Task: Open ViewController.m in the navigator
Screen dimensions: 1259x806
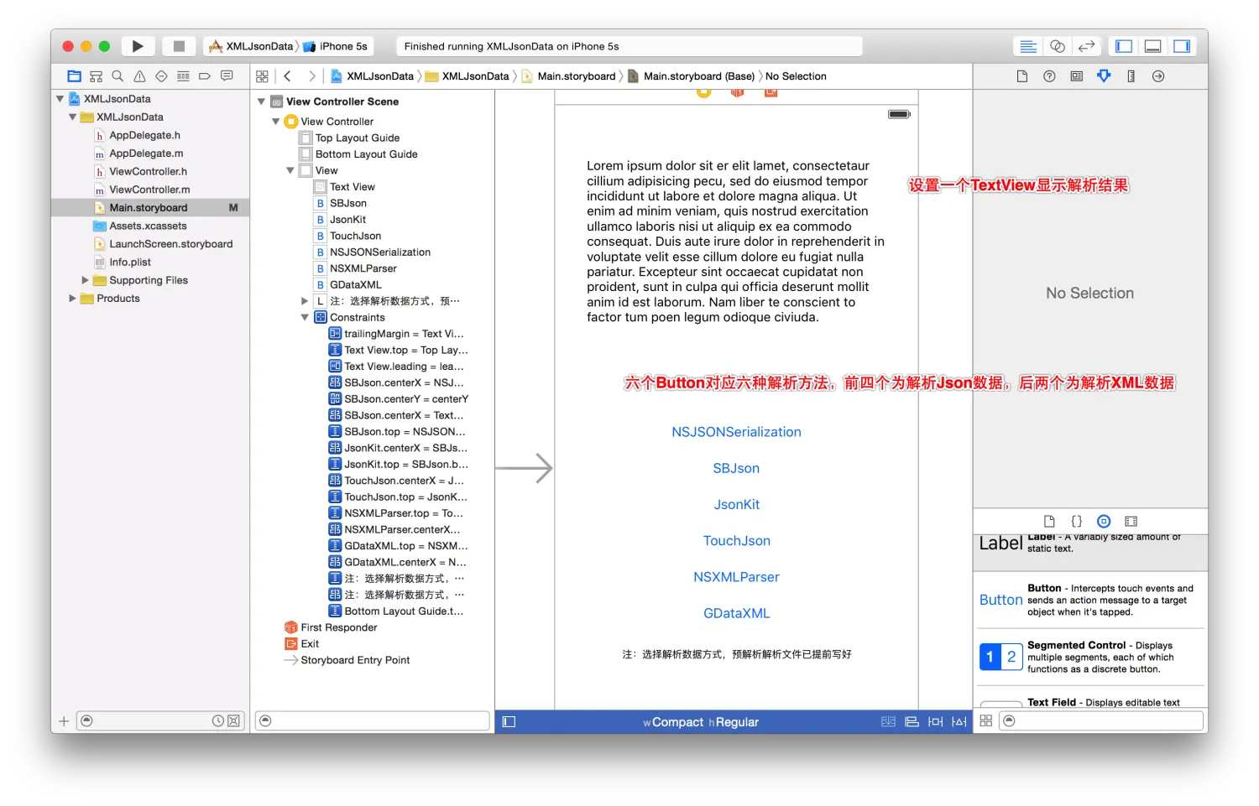Action: [149, 190]
